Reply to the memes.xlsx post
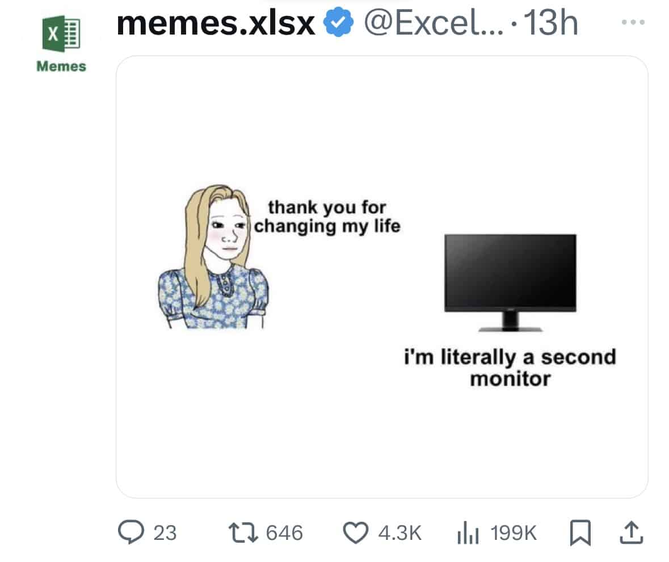This screenshot has height=562, width=669. [x=129, y=533]
